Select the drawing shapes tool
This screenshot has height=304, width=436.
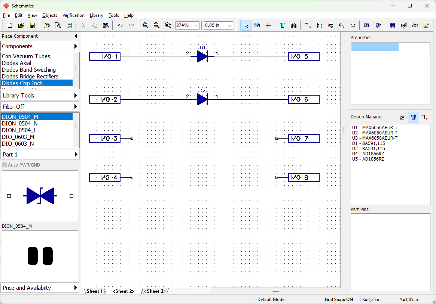404,25
